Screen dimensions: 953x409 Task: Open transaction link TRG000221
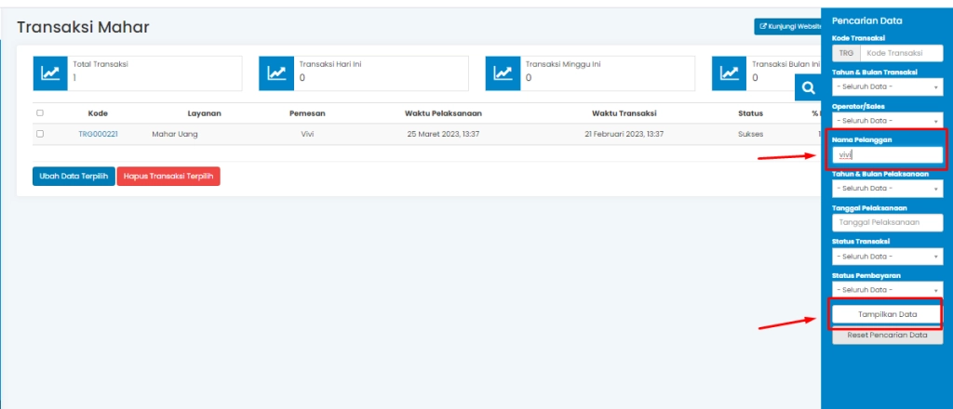click(98, 134)
